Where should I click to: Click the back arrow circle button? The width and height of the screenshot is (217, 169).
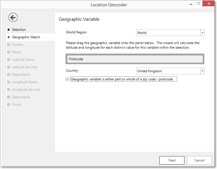(13, 18)
